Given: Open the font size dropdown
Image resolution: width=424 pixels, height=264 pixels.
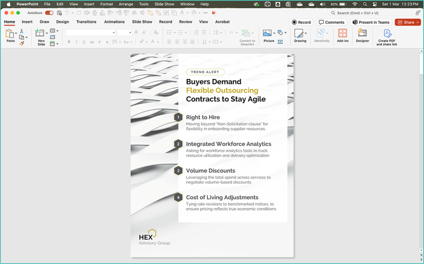Looking at the screenshot, I should pos(129,32).
